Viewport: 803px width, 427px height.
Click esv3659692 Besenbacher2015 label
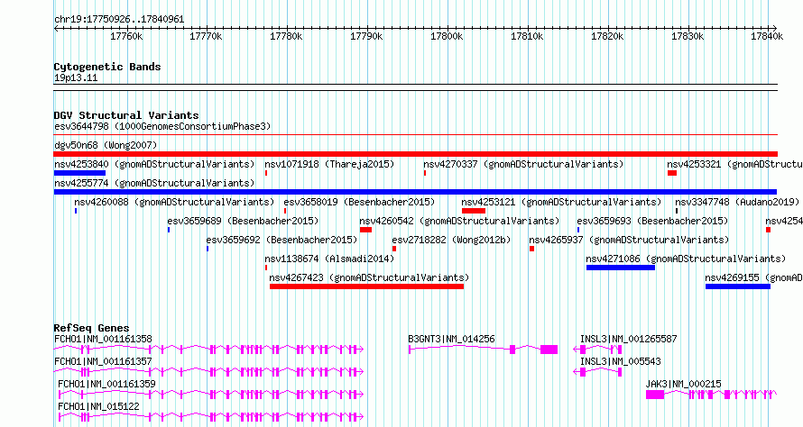point(282,240)
